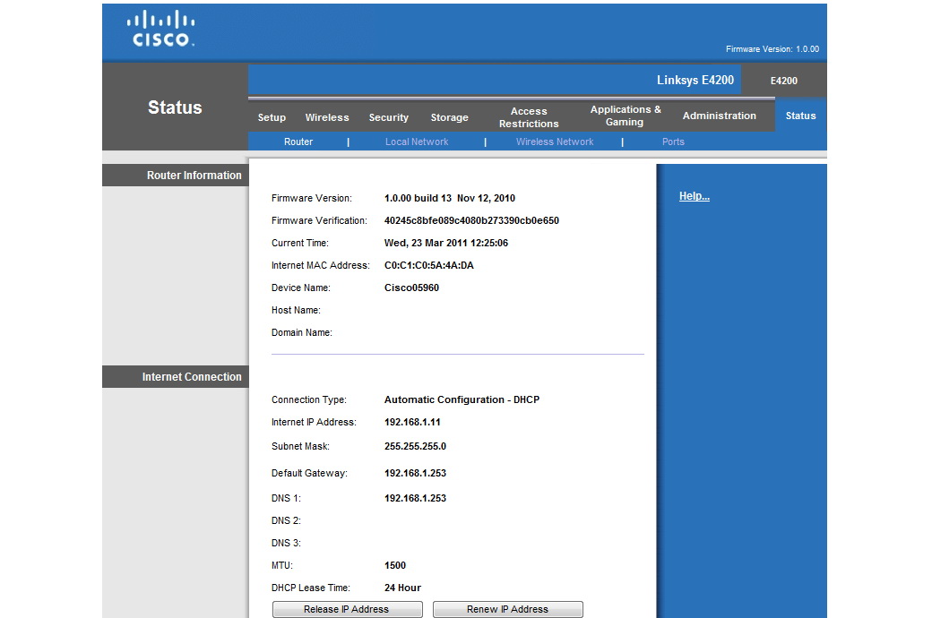932x618 pixels.
Task: Click the Internet MAC Address value
Action: point(428,265)
